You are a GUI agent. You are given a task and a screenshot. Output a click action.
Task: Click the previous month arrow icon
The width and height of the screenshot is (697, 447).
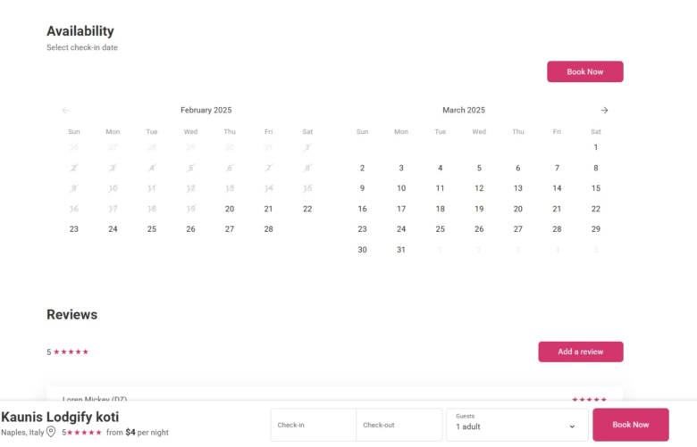tap(66, 111)
